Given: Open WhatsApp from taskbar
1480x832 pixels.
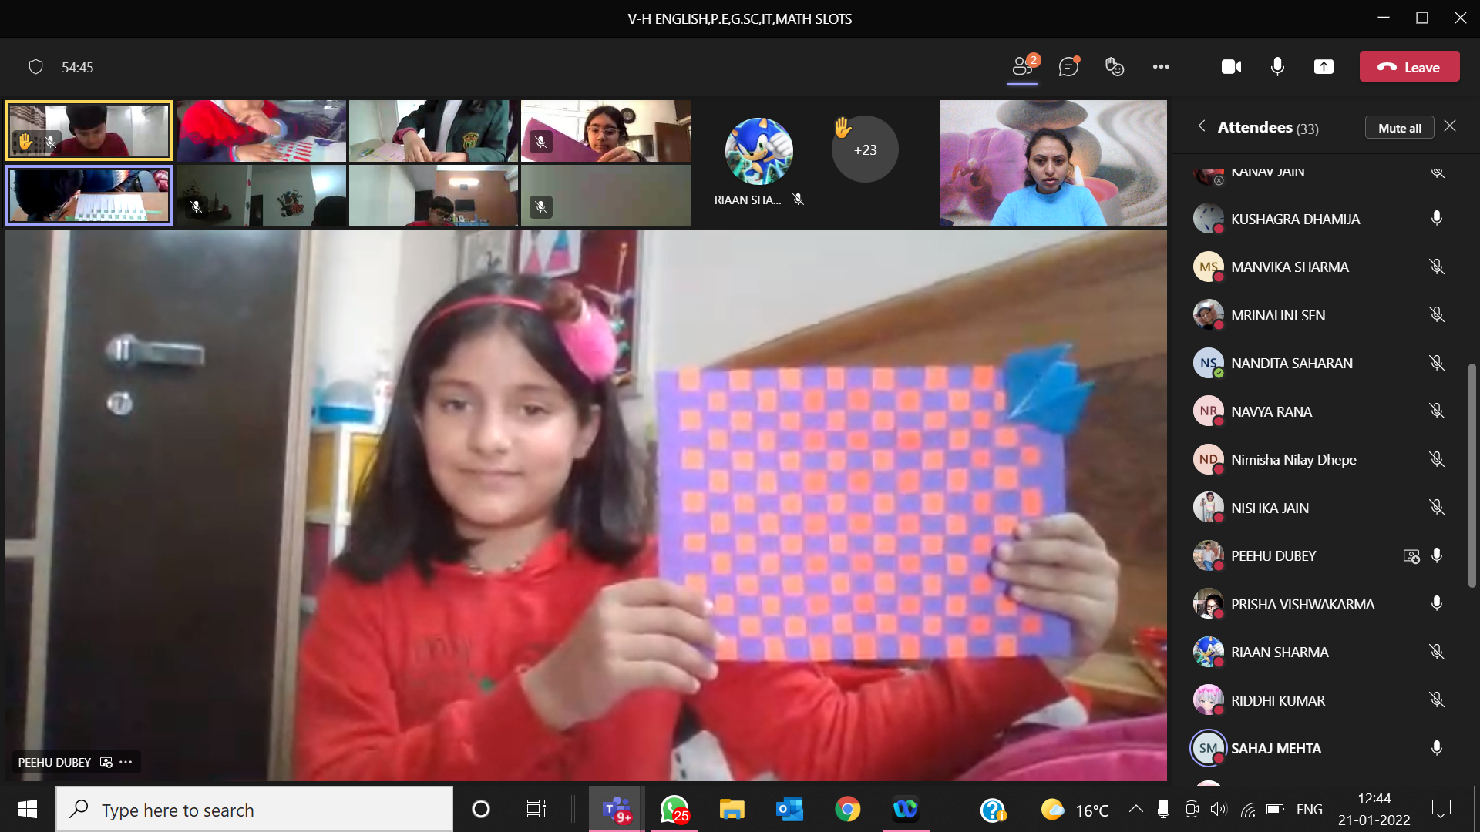Looking at the screenshot, I should (674, 809).
